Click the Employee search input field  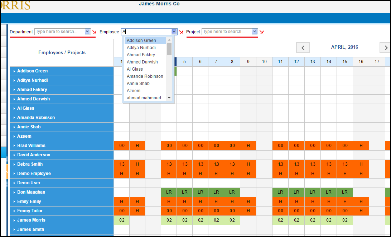click(x=146, y=32)
